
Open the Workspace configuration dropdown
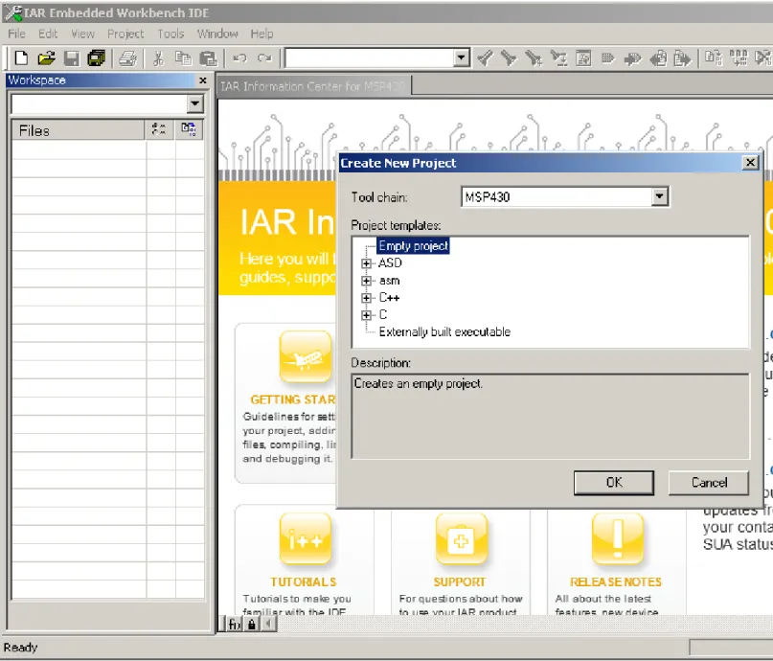click(195, 103)
